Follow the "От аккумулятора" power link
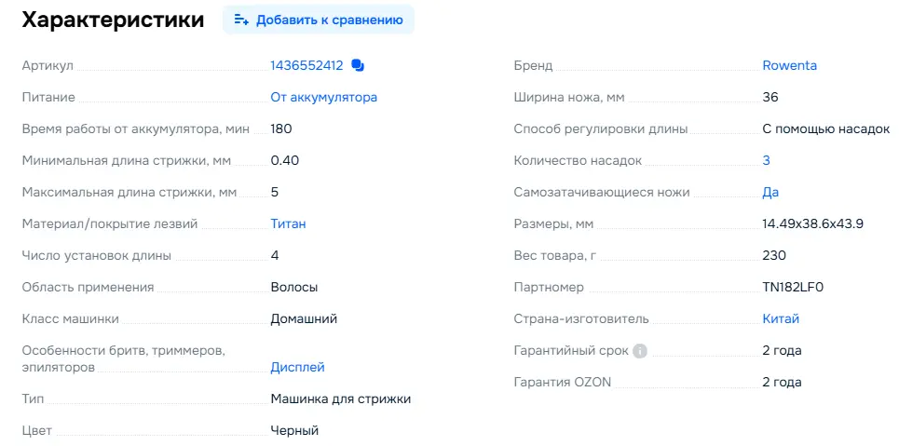The width and height of the screenshot is (899, 446). coord(323,98)
